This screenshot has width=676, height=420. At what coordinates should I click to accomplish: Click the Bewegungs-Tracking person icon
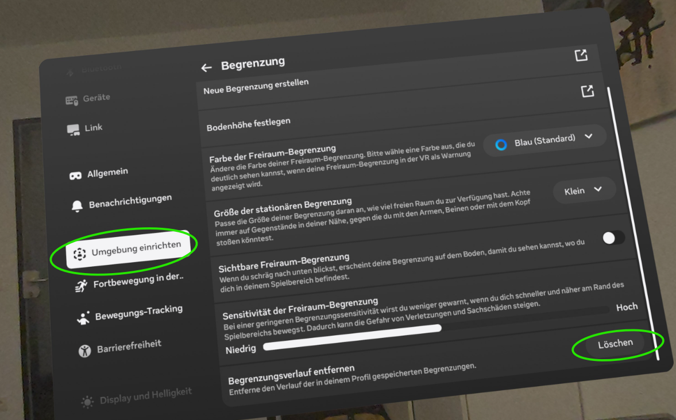[84, 318]
